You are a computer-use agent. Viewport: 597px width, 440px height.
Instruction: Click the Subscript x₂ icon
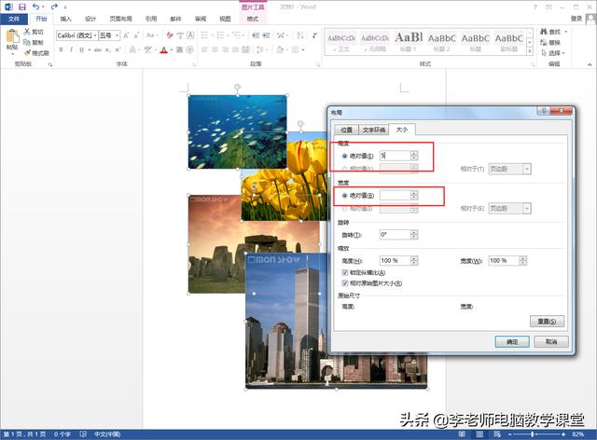108,49
